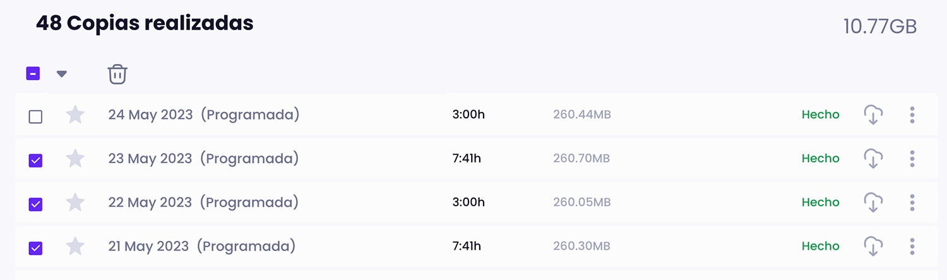Show more actions for 22 May backup
The width and height of the screenshot is (947, 280).
click(x=912, y=203)
